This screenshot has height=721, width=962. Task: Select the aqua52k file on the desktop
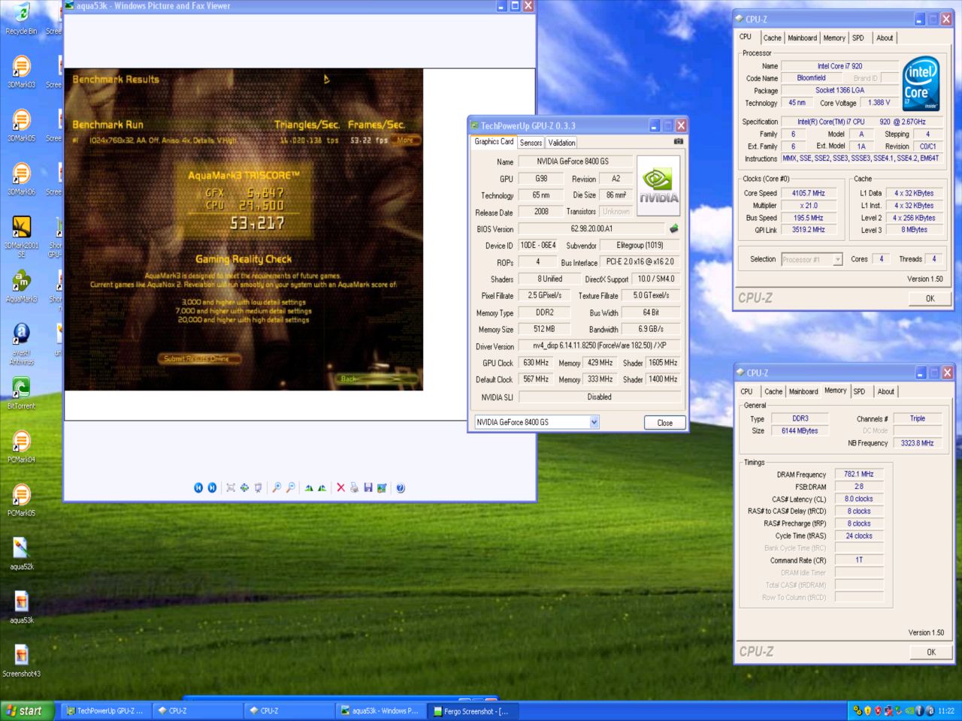pos(22,554)
